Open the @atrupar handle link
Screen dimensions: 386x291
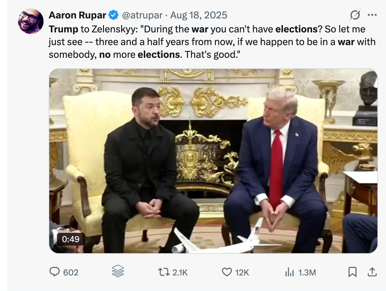pyautogui.click(x=142, y=15)
